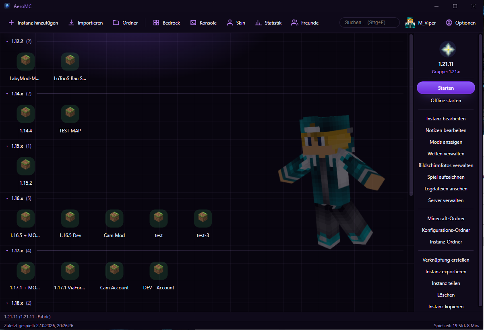Open the Skin person icon

[x=230, y=23]
